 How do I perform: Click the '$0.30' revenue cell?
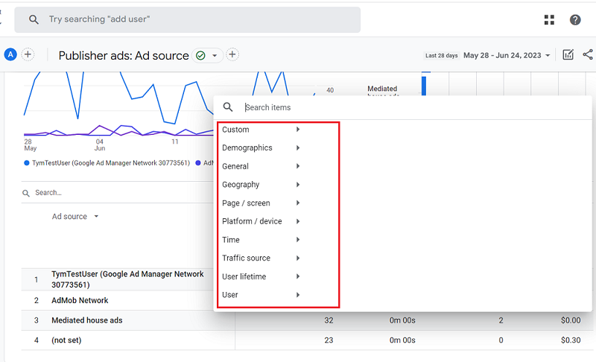click(571, 340)
